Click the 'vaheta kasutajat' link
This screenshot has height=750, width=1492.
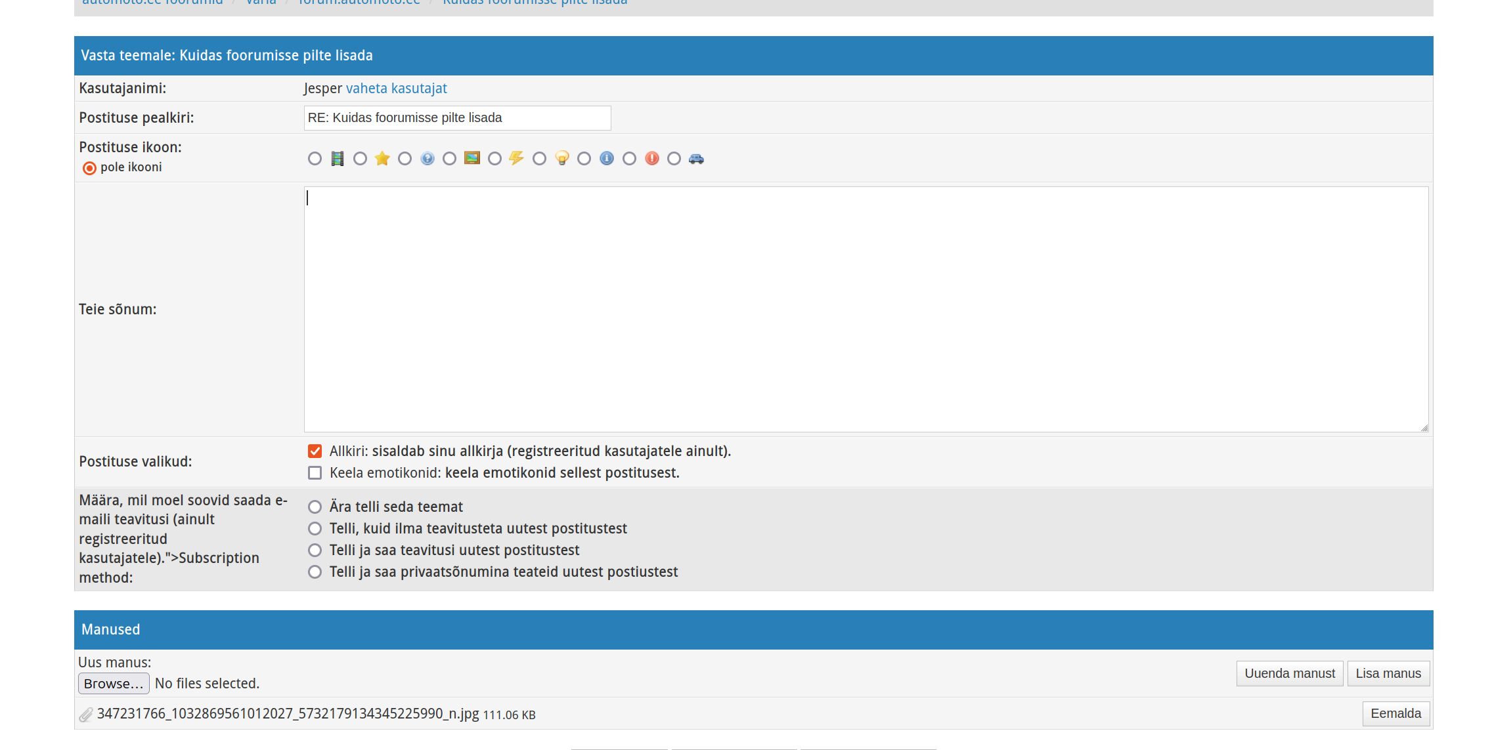396,88
